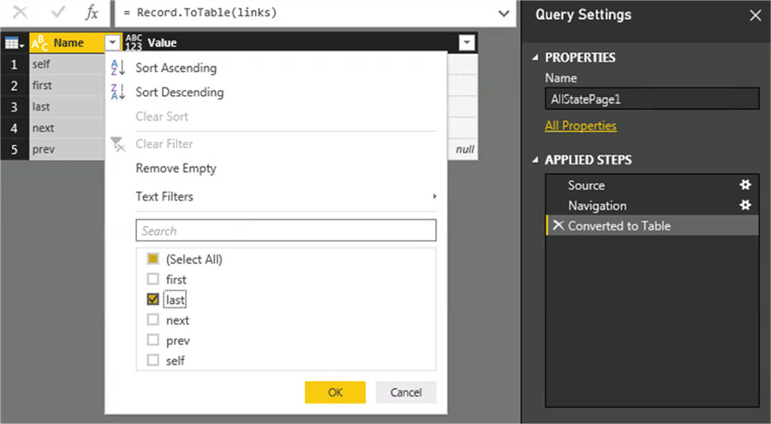Open Name column filter dropdown

click(x=112, y=43)
